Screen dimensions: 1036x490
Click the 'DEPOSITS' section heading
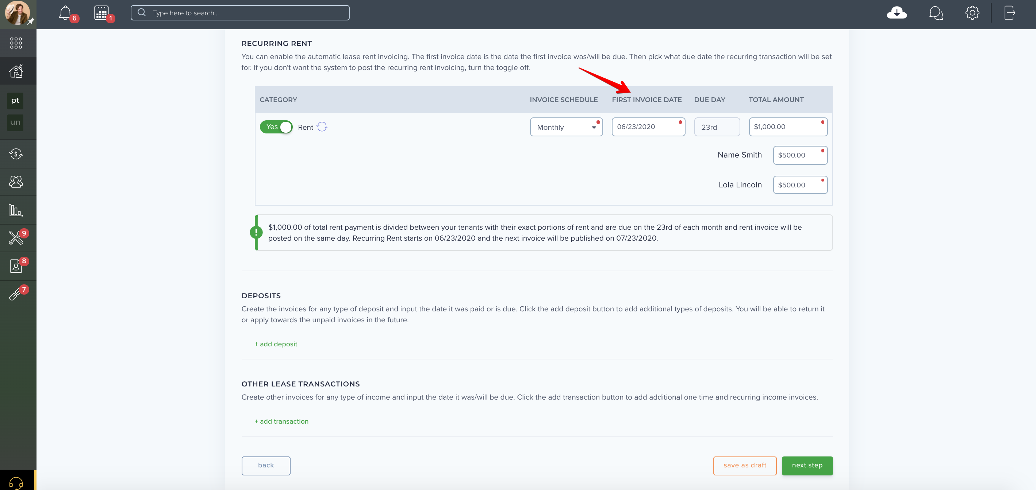click(261, 296)
